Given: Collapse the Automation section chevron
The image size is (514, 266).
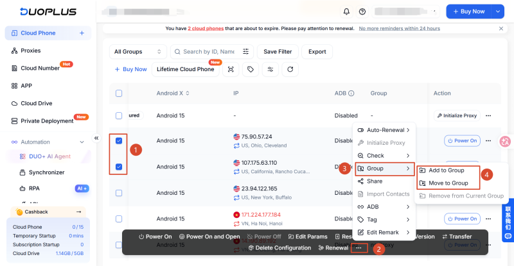Looking at the screenshot, I should click(x=82, y=142).
